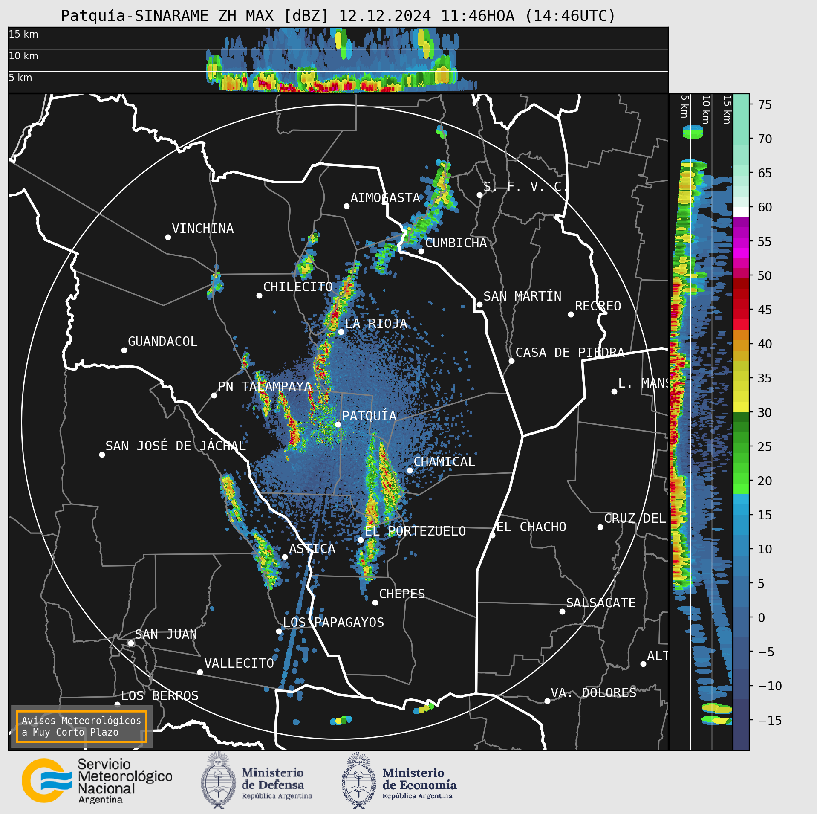Click the Ministerio de Economía emblem
Image resolution: width=817 pixels, height=814 pixels.
click(x=359, y=780)
